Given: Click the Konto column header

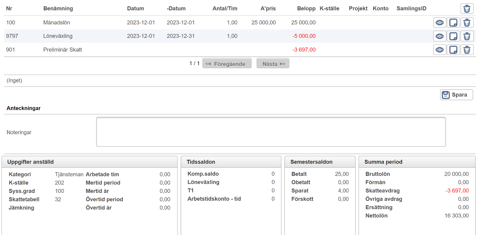Looking at the screenshot, I should pos(380,8).
